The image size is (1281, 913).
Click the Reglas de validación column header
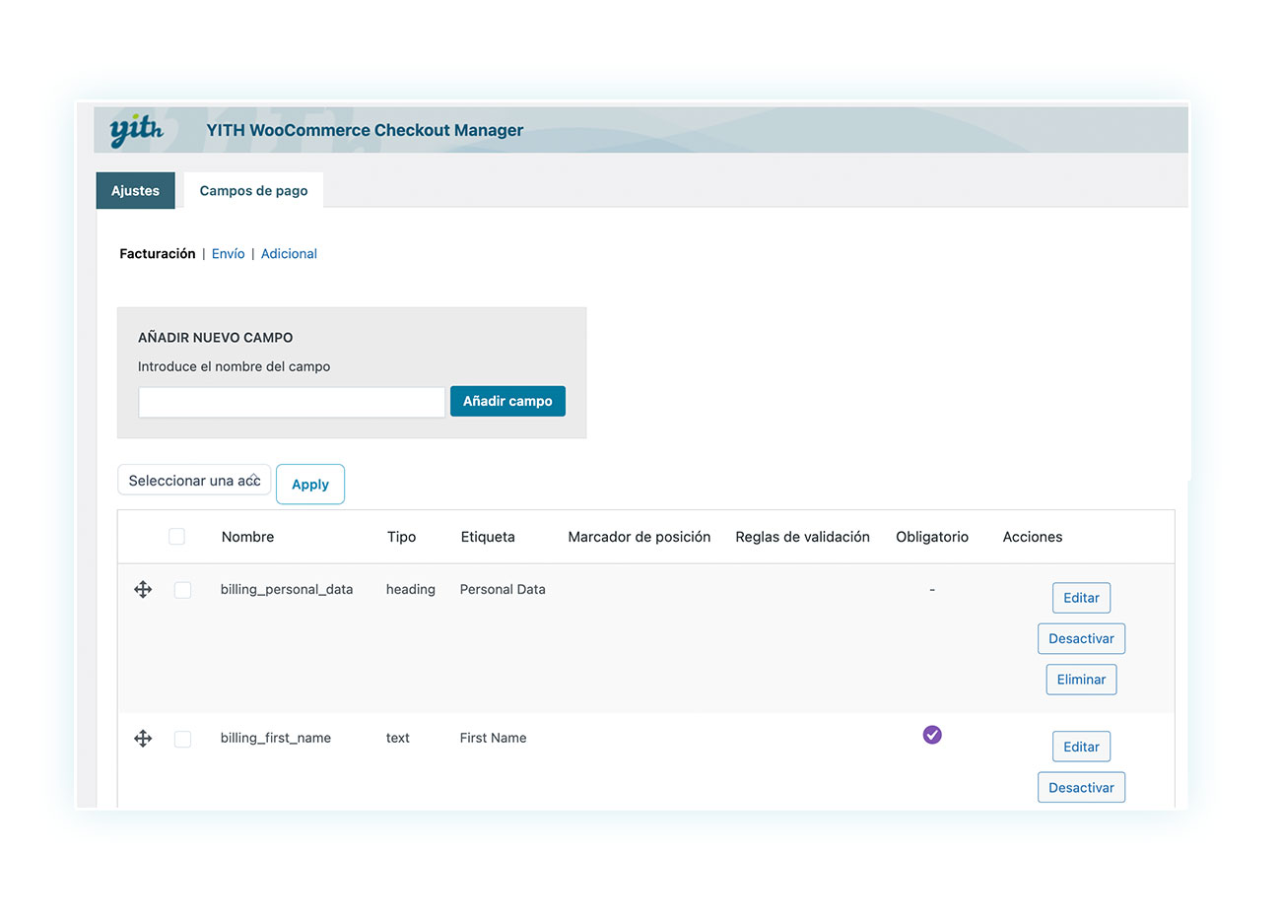(x=802, y=537)
